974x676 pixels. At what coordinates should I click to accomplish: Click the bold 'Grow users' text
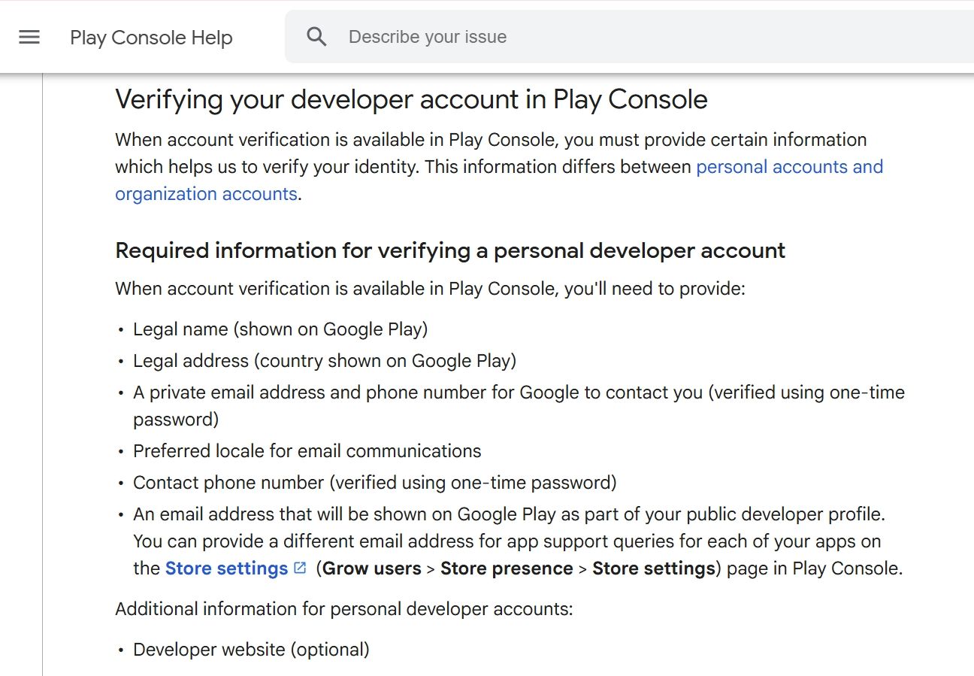click(x=371, y=568)
